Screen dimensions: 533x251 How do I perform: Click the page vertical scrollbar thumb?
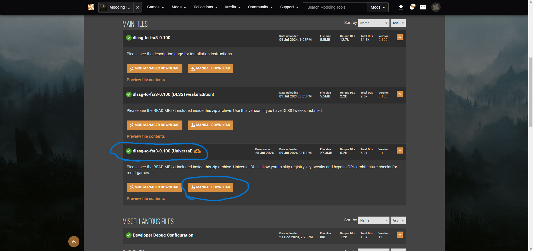click(x=531, y=92)
